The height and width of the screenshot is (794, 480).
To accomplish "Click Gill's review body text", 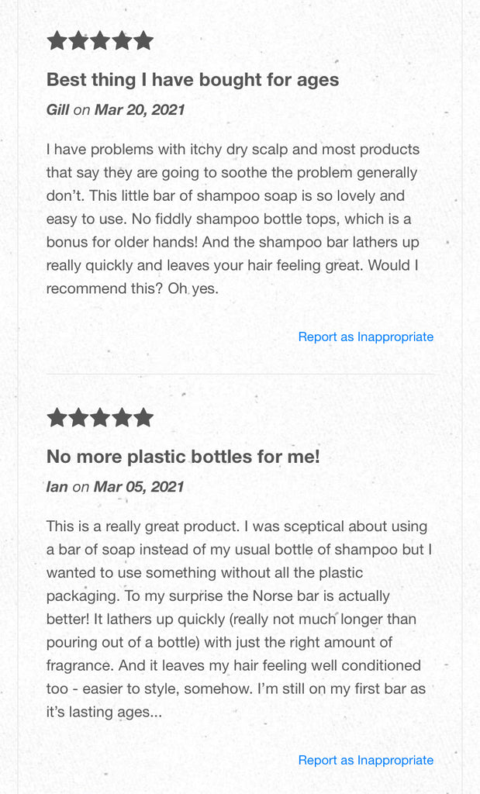I will coord(233,219).
